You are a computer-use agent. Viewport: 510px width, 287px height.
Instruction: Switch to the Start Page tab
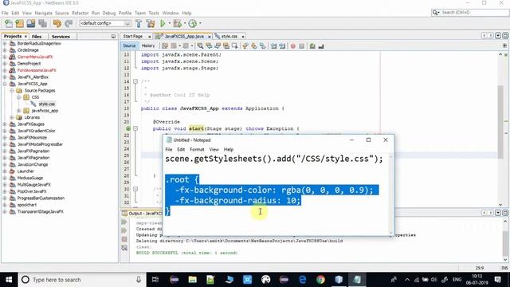pyautogui.click(x=133, y=36)
